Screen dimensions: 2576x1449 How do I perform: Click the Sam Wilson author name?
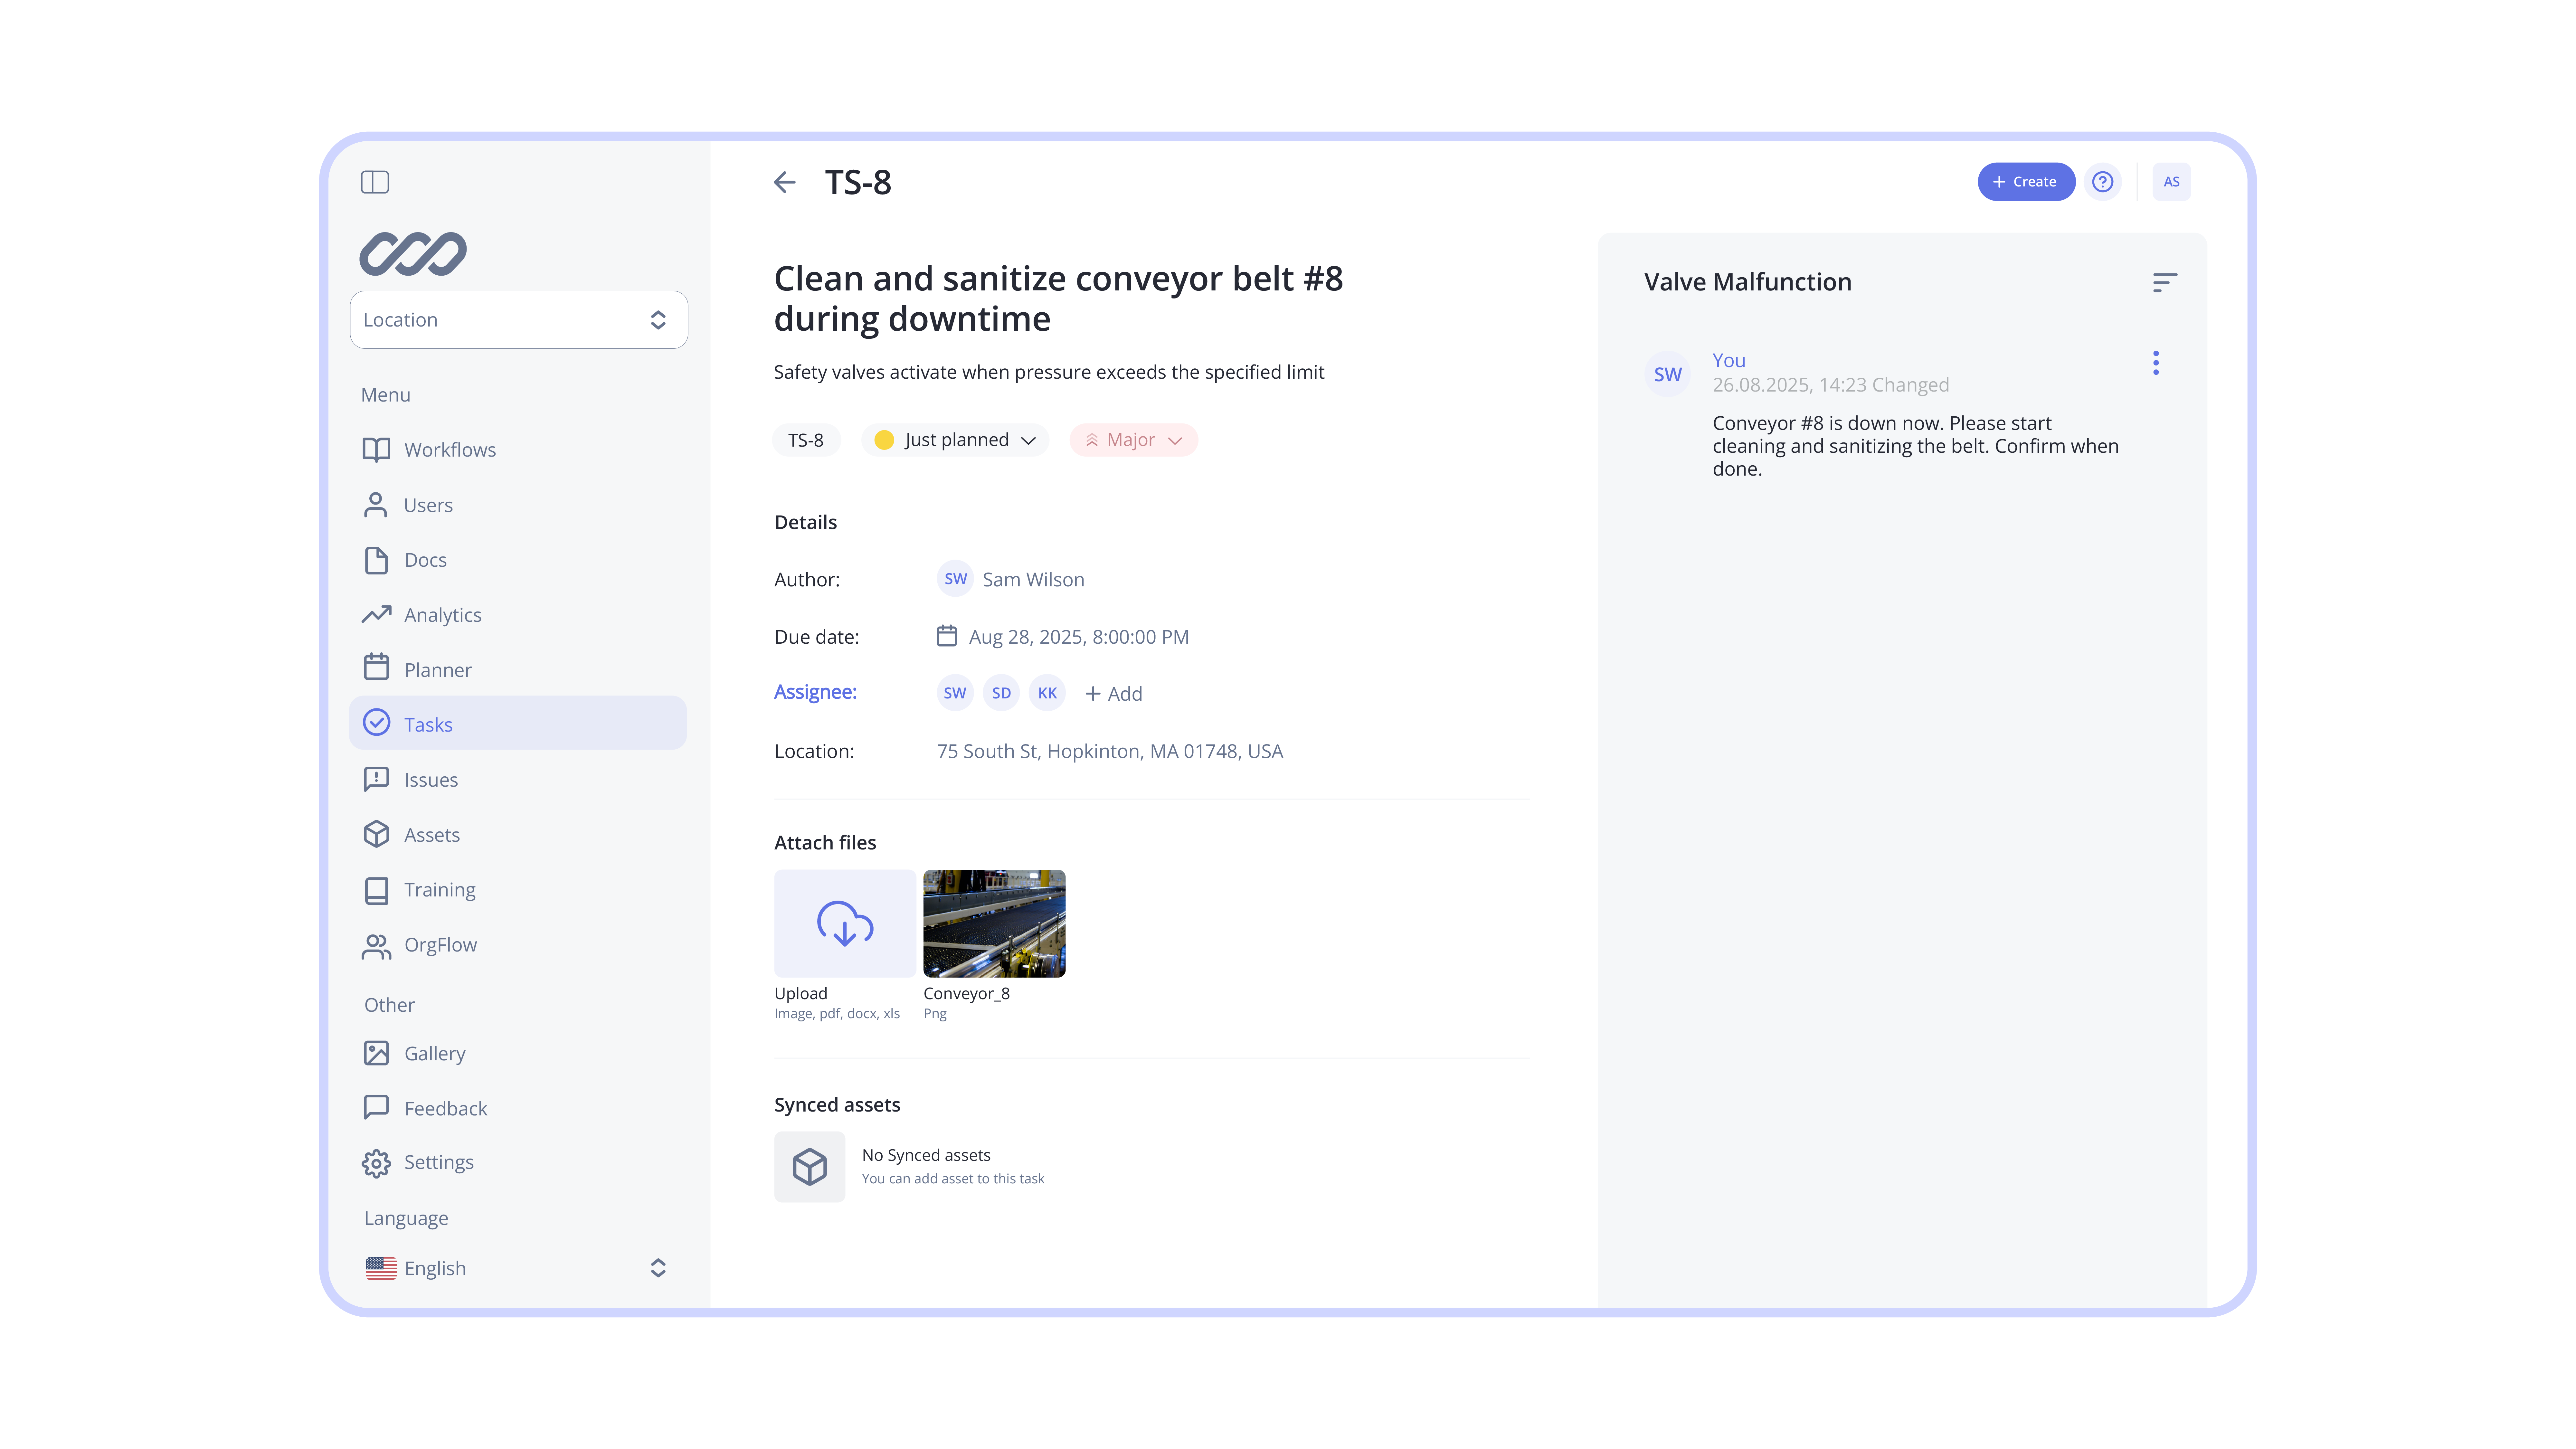pyautogui.click(x=1033, y=579)
